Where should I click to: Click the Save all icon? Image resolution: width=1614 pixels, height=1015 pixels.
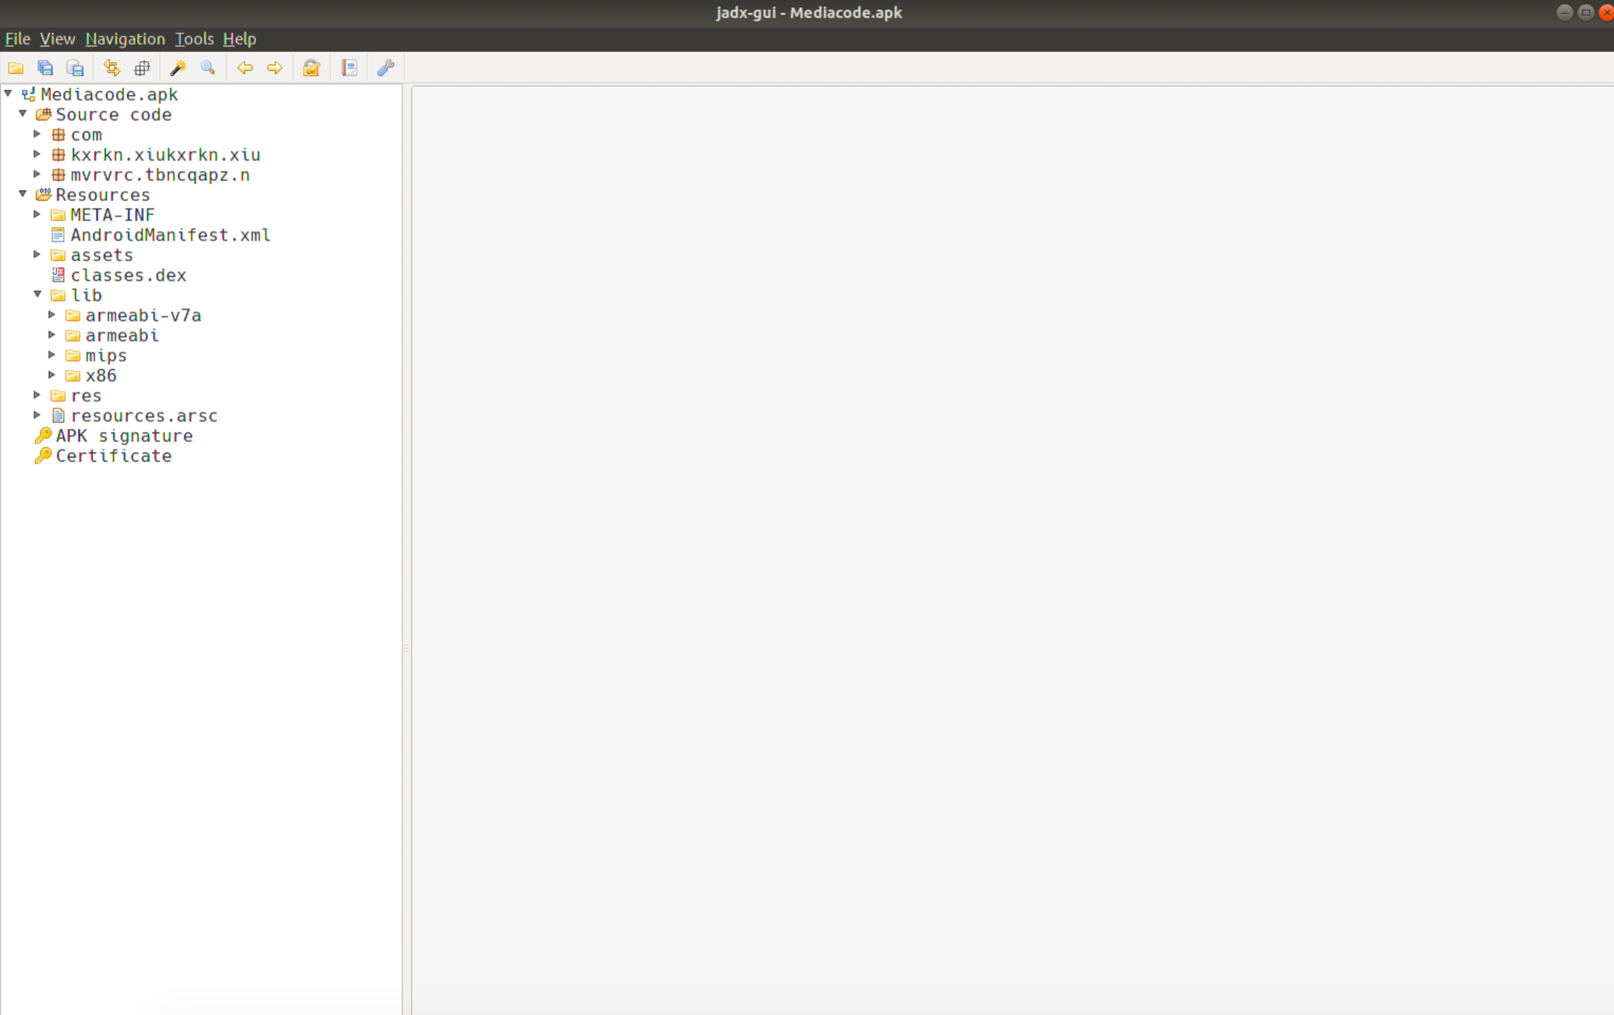point(46,68)
